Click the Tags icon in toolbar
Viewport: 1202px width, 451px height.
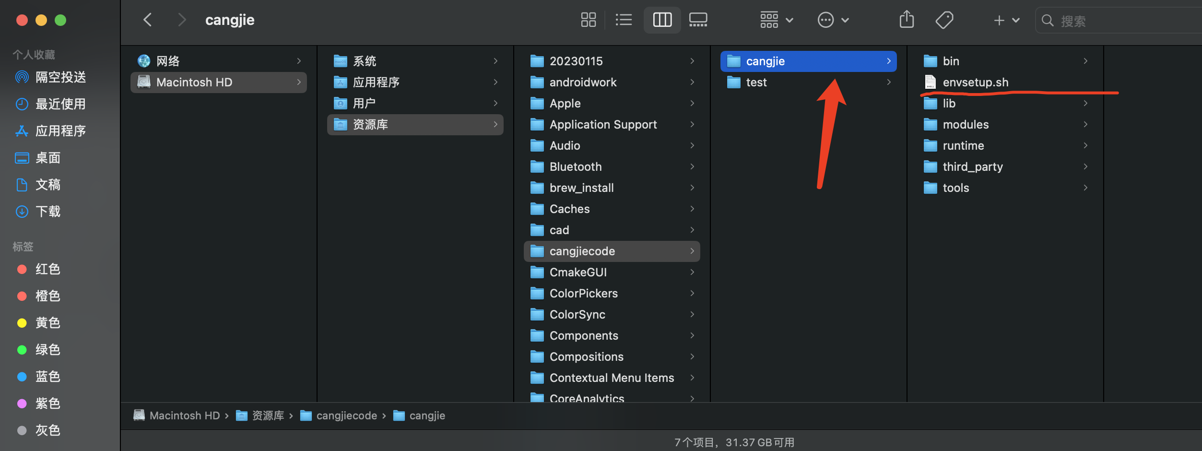click(944, 20)
